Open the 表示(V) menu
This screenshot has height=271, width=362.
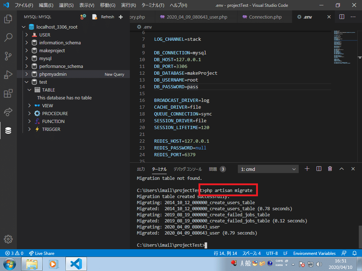coord(87,5)
